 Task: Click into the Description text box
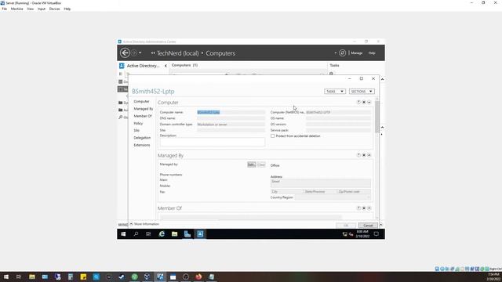pos(213,142)
